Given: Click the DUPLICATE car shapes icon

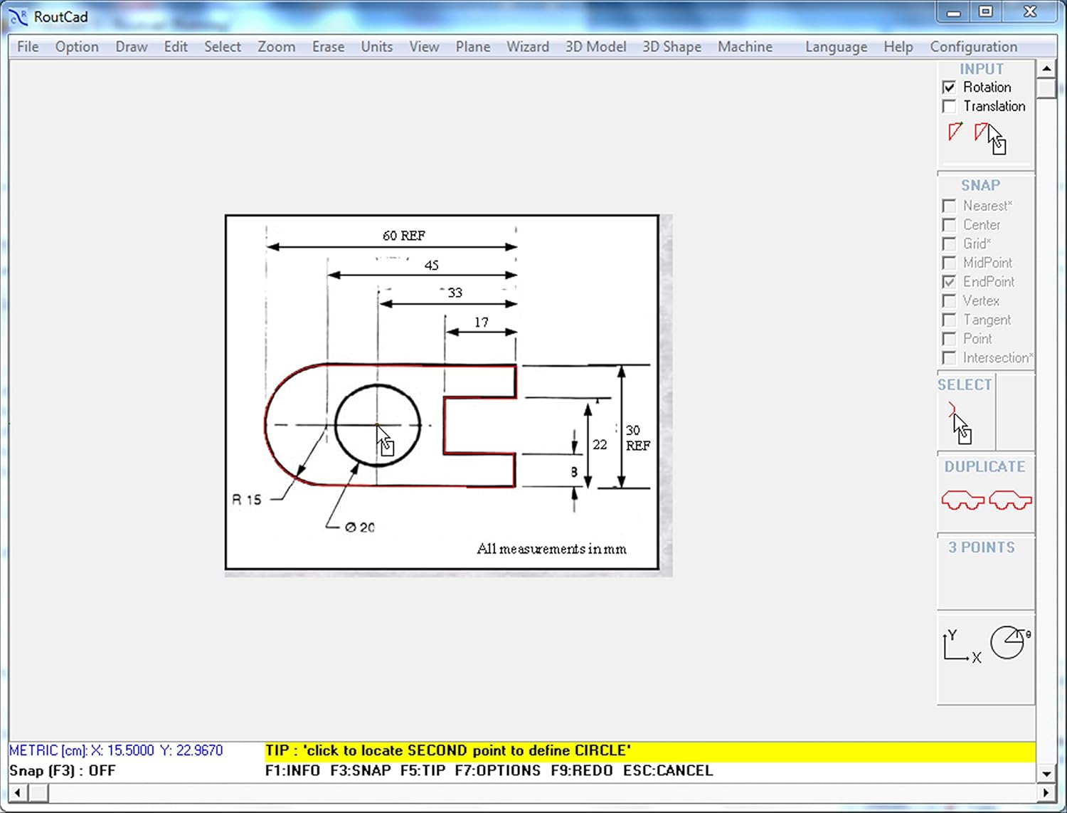Looking at the screenshot, I should click(x=986, y=500).
